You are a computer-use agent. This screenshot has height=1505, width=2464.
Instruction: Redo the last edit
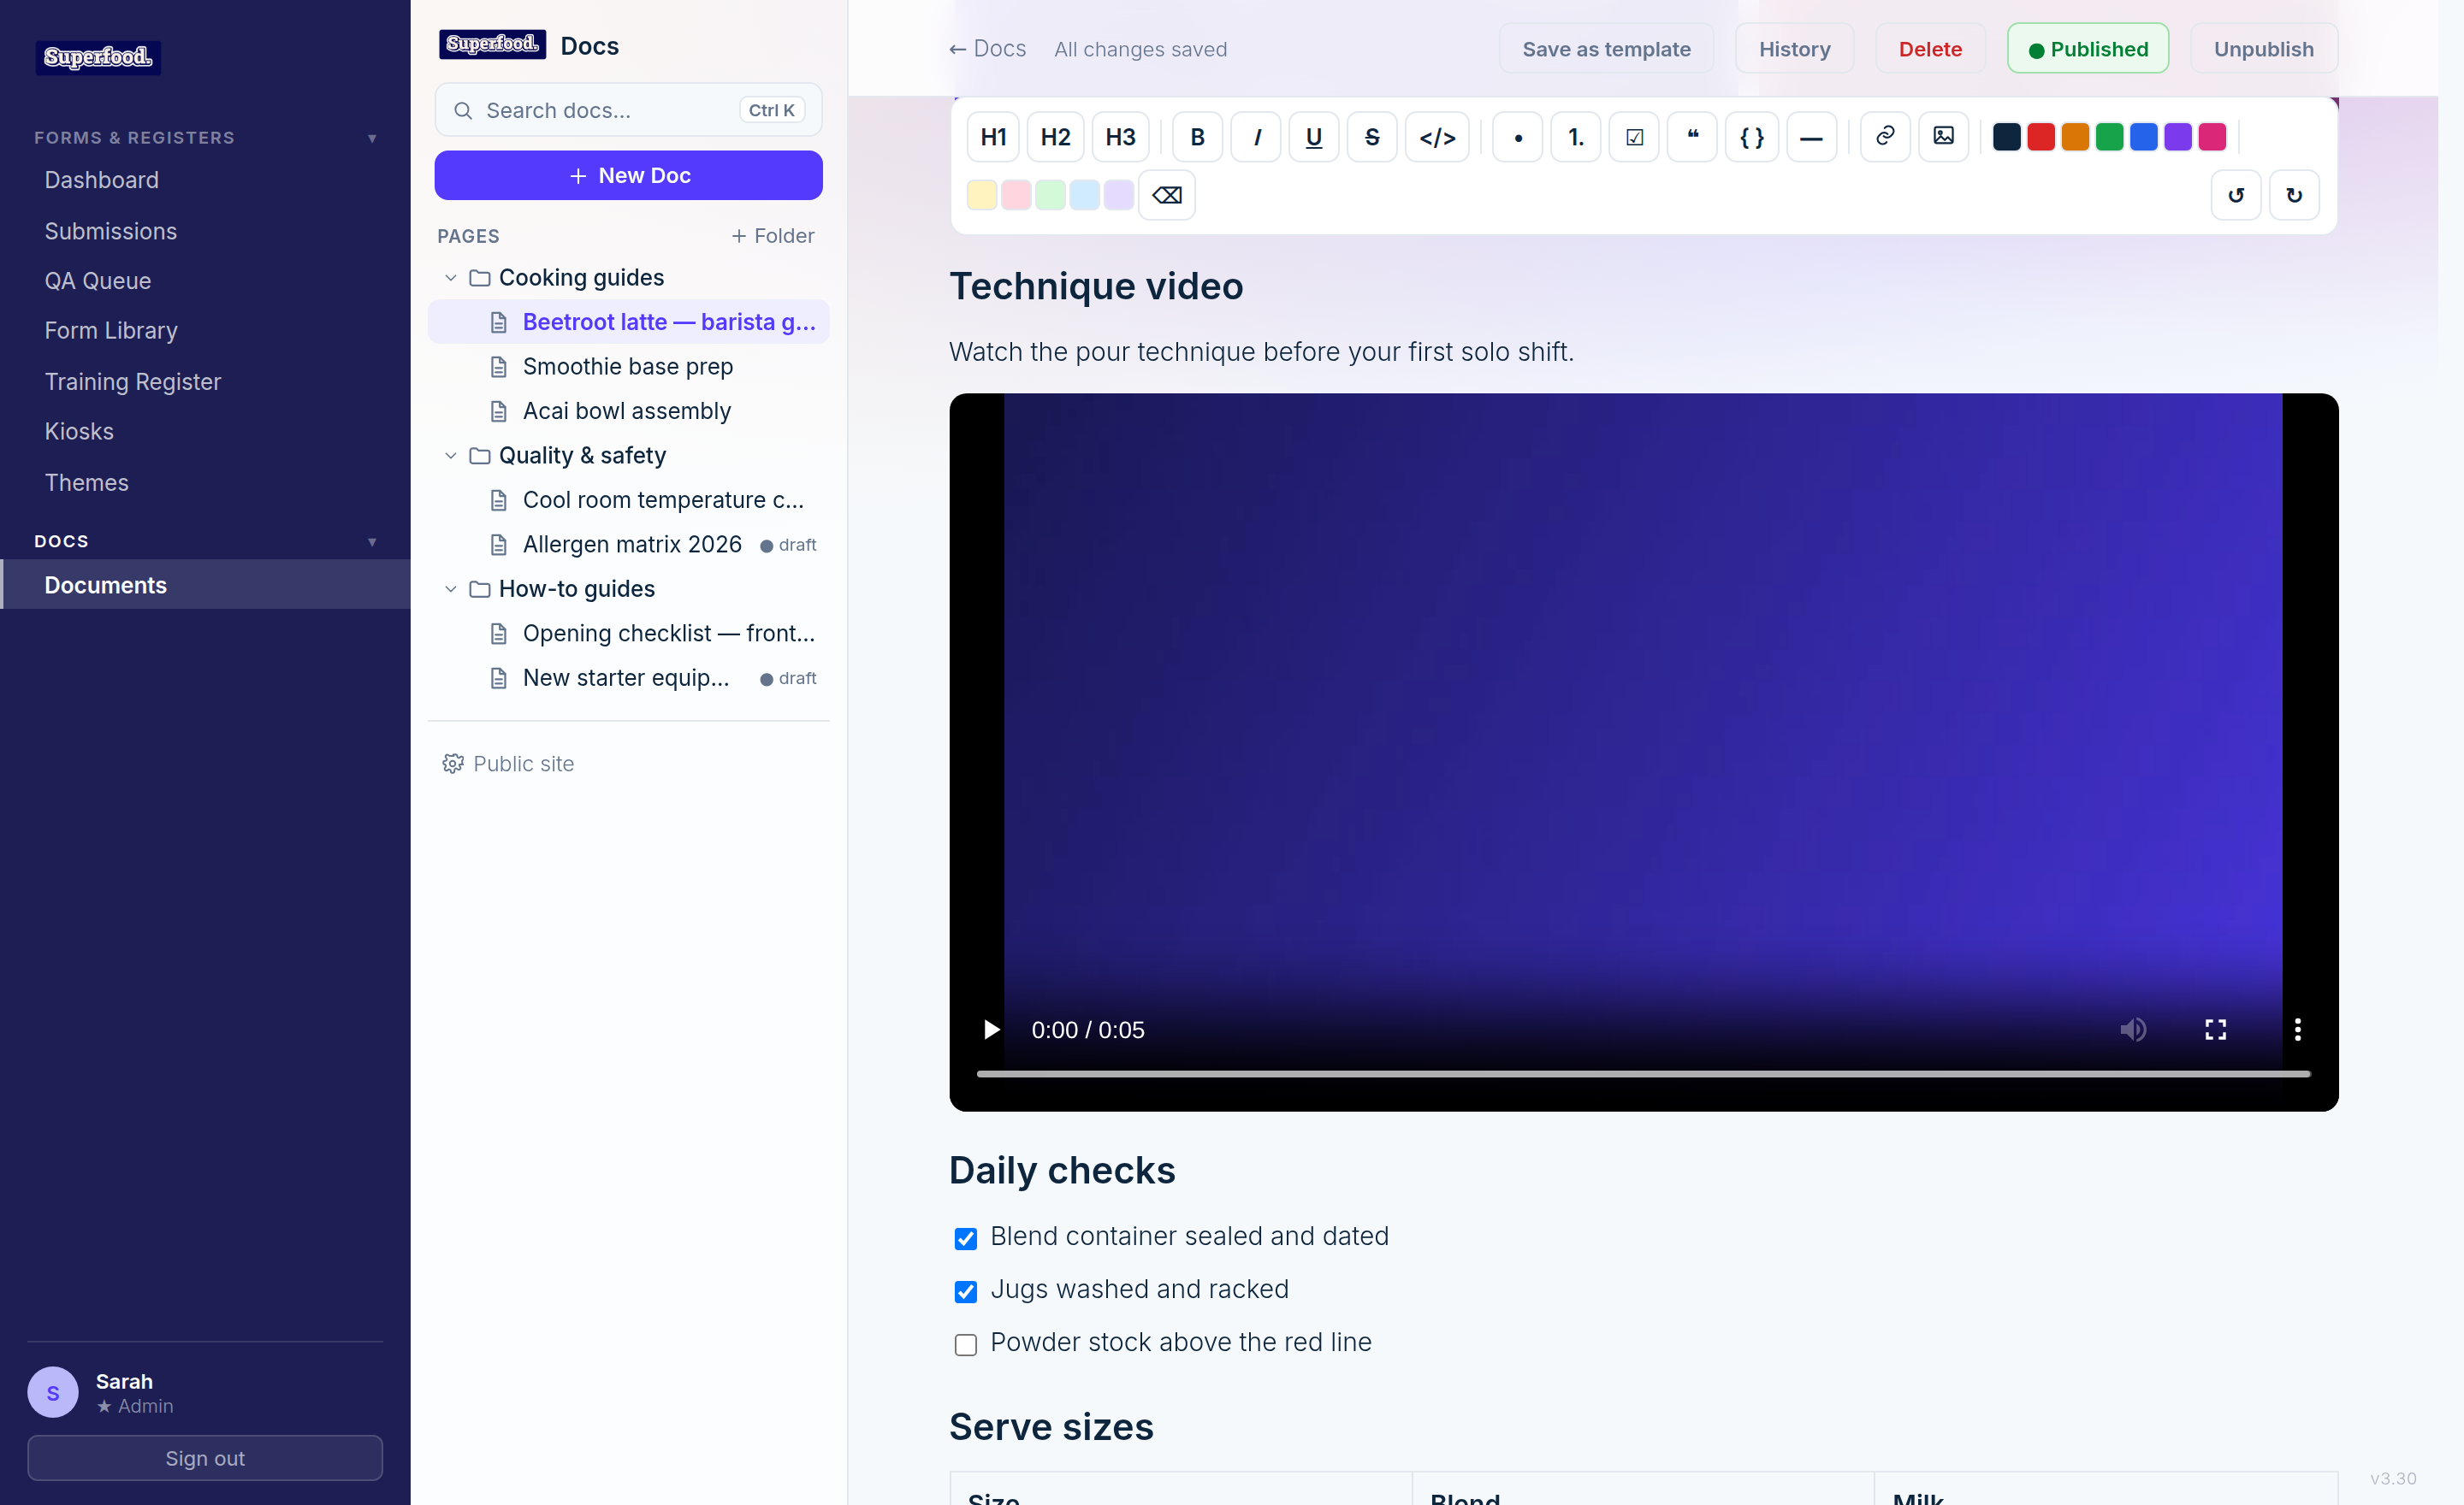point(2294,195)
